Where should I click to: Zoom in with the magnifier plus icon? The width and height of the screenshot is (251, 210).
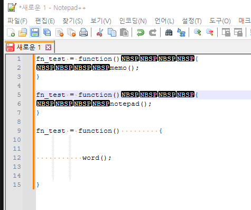tap(197, 32)
